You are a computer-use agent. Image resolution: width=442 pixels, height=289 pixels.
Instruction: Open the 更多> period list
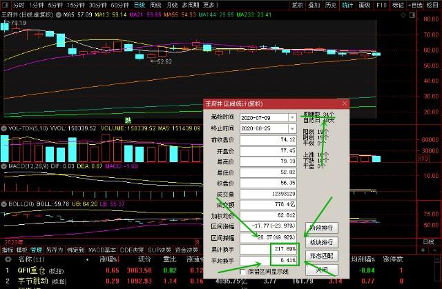210,5
